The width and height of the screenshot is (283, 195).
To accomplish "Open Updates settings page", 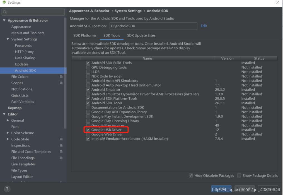I will (22, 64).
